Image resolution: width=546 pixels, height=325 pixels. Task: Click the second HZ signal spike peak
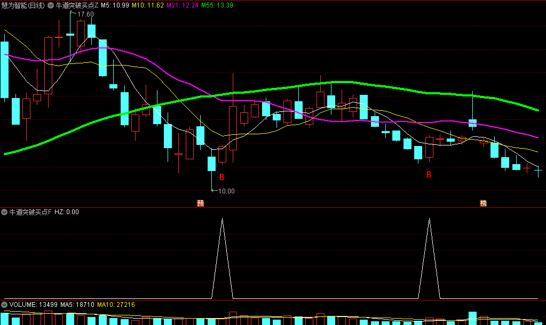click(x=429, y=218)
